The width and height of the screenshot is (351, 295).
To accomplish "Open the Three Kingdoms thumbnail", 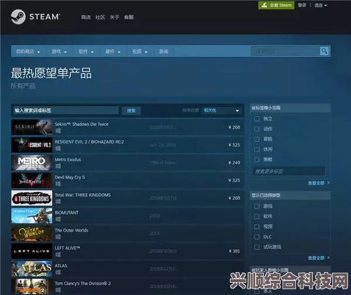I will point(32,198).
